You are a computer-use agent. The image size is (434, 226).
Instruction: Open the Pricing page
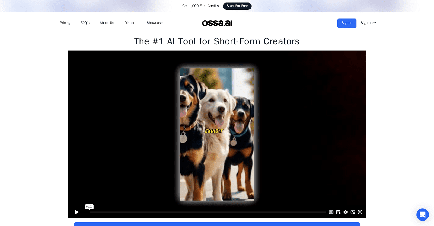65,23
